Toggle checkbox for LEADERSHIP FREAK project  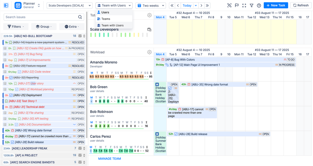pyautogui.click(x=80, y=148)
